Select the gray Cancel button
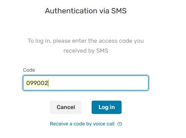Screen dimensions: 186x138 pyautogui.click(x=66, y=107)
